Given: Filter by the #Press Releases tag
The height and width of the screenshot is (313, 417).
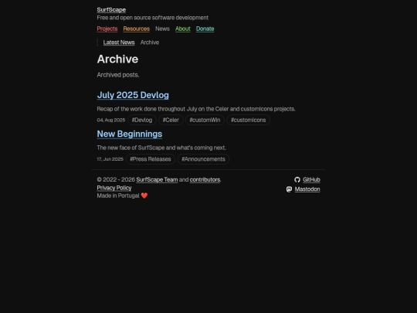Looking at the screenshot, I should (x=151, y=159).
